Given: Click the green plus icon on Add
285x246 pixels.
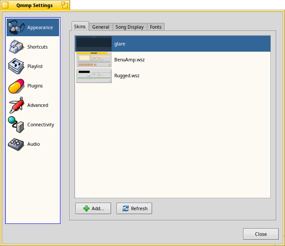Looking at the screenshot, I should [x=86, y=208].
